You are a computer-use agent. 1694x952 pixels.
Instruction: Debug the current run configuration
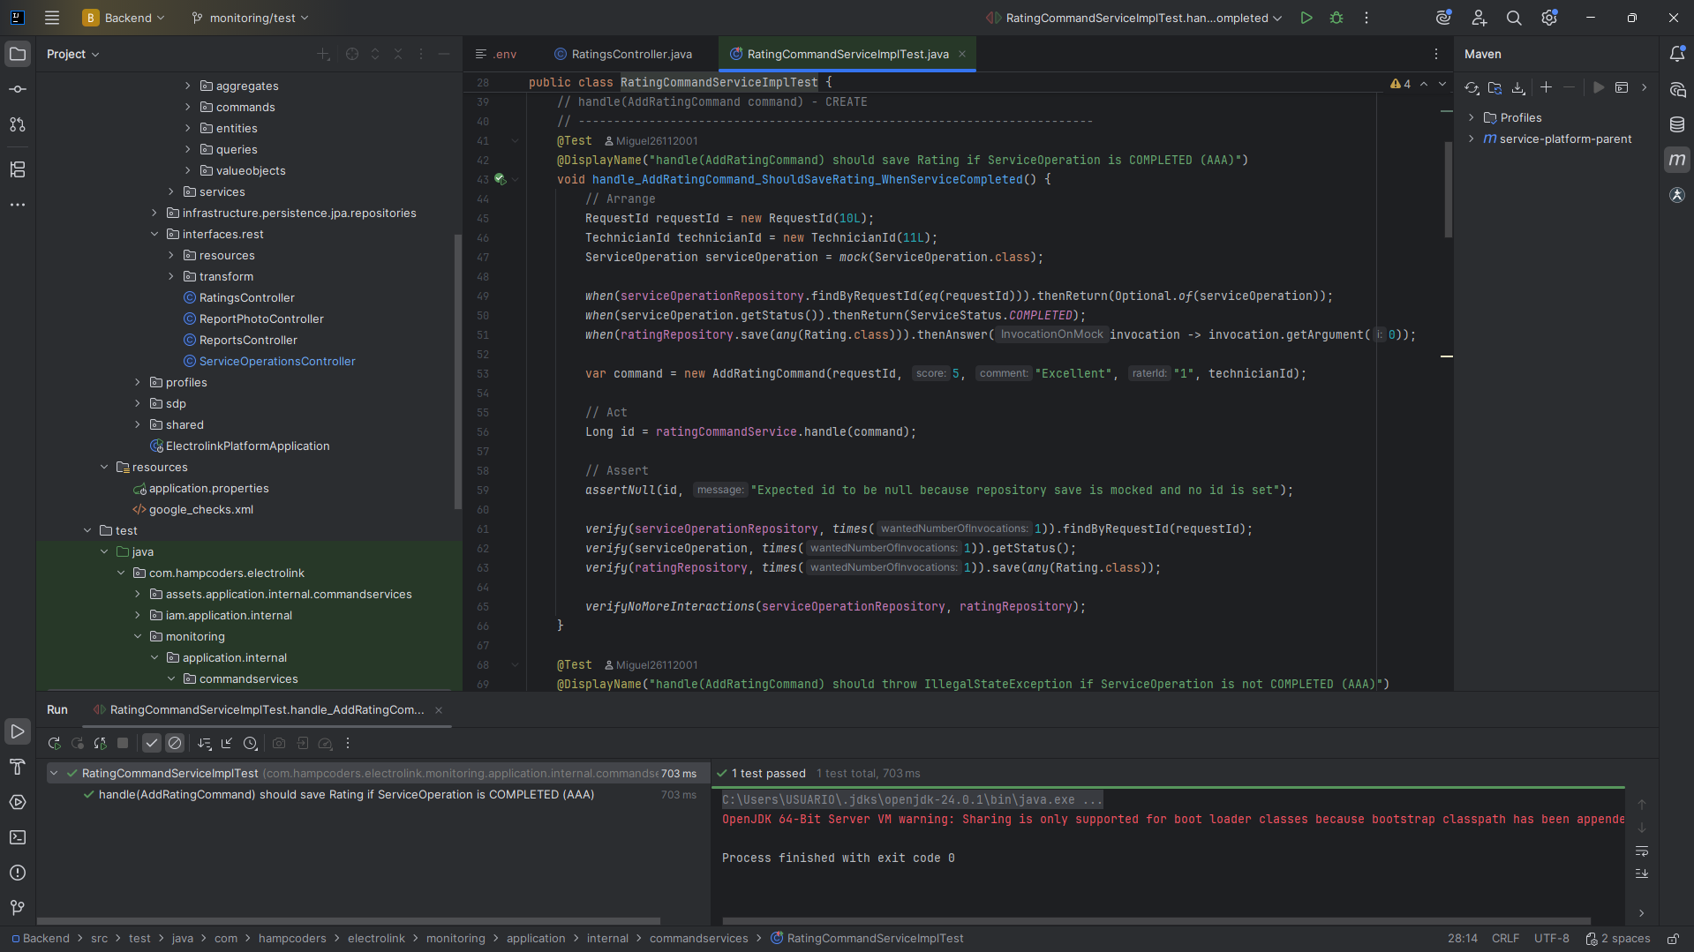pyautogui.click(x=1336, y=18)
